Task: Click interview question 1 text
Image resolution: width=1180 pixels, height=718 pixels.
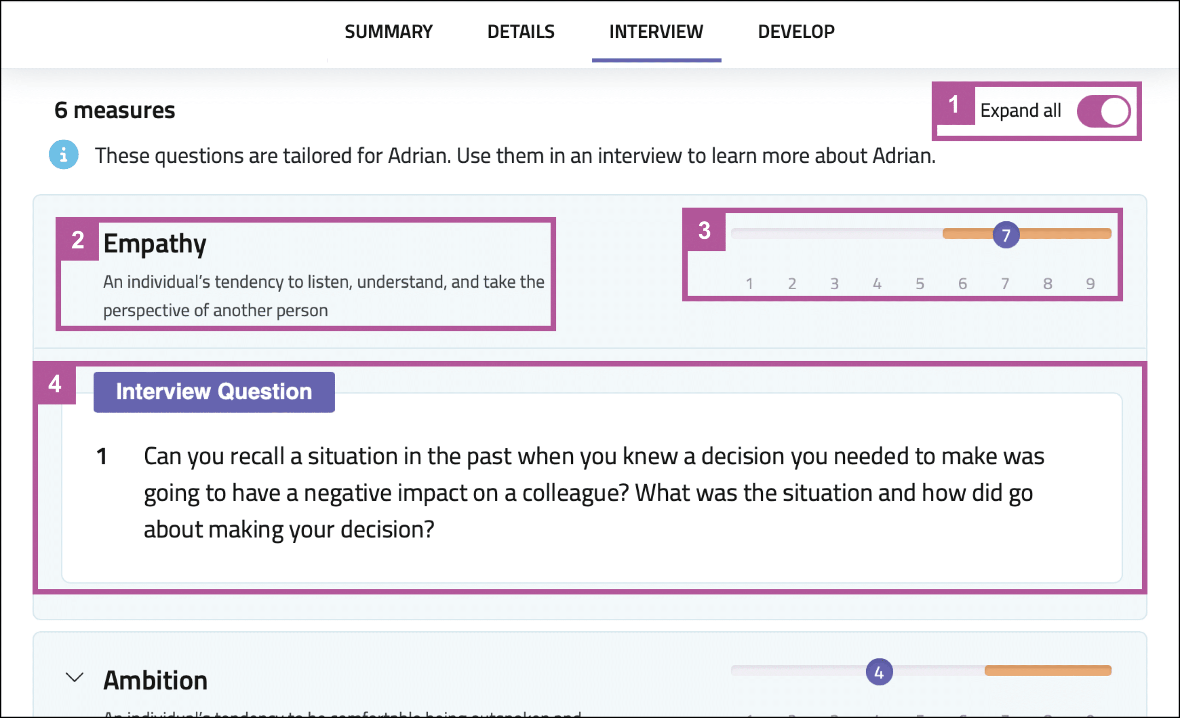Action: (593, 493)
